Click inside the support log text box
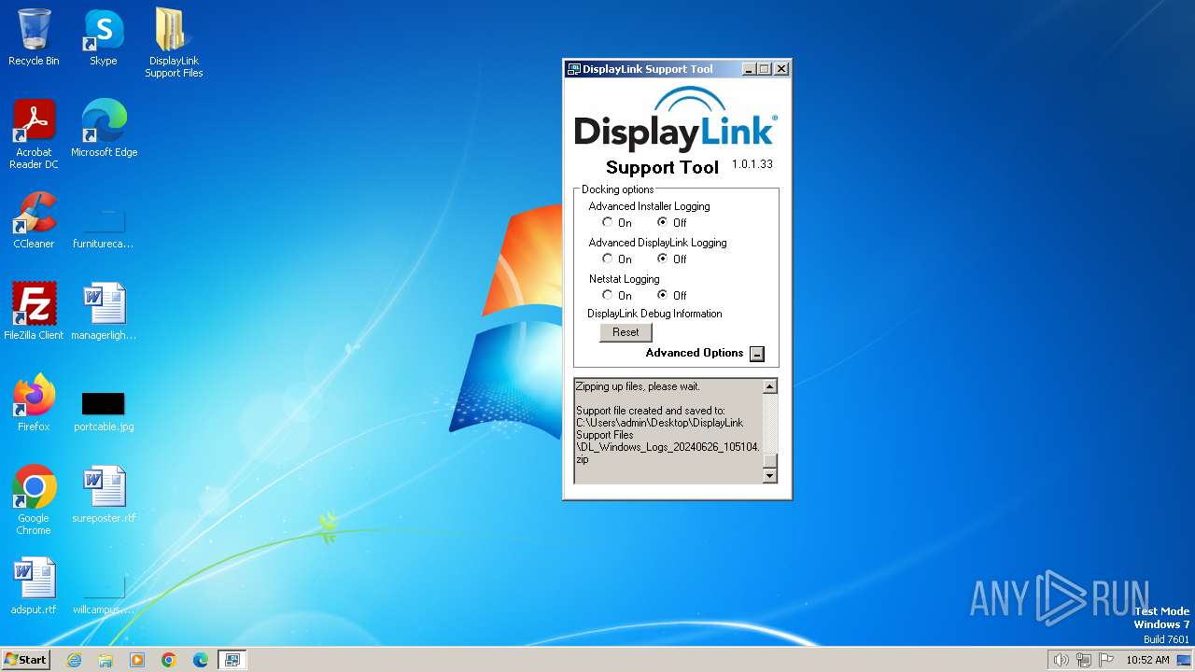1195x672 pixels. [668, 431]
